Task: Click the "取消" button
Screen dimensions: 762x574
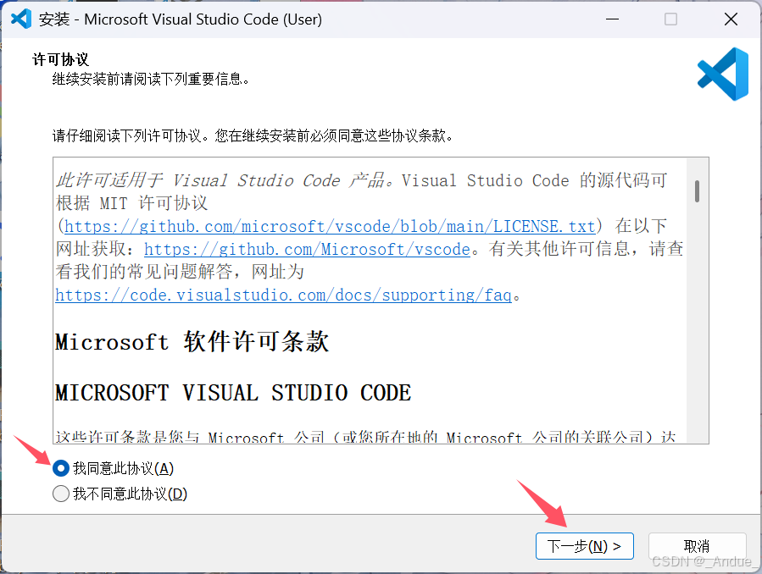Action: coord(697,546)
